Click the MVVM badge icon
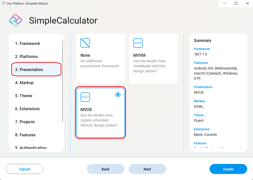 (x=138, y=43)
